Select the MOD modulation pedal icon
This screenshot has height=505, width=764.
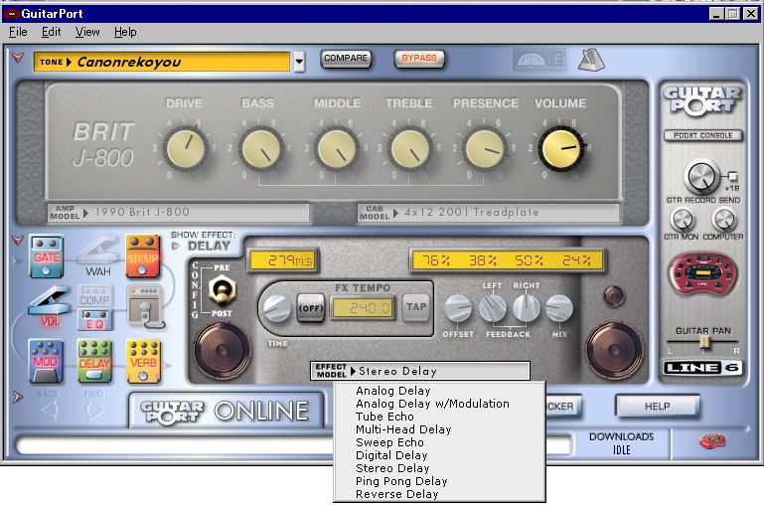[46, 361]
